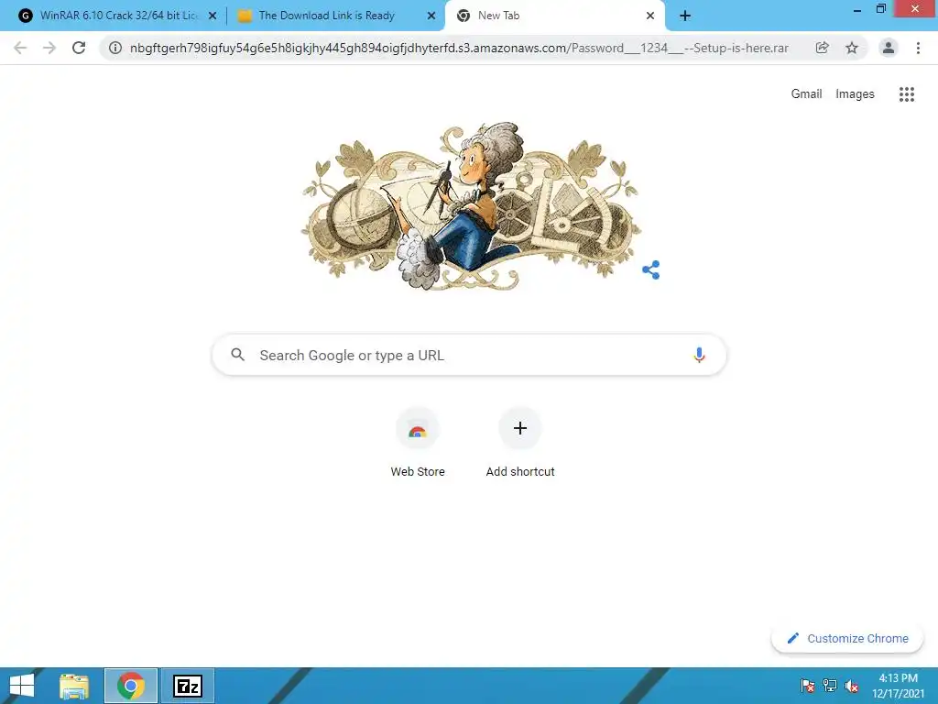Click the Add shortcut tile
The image size is (938, 704).
520,442
